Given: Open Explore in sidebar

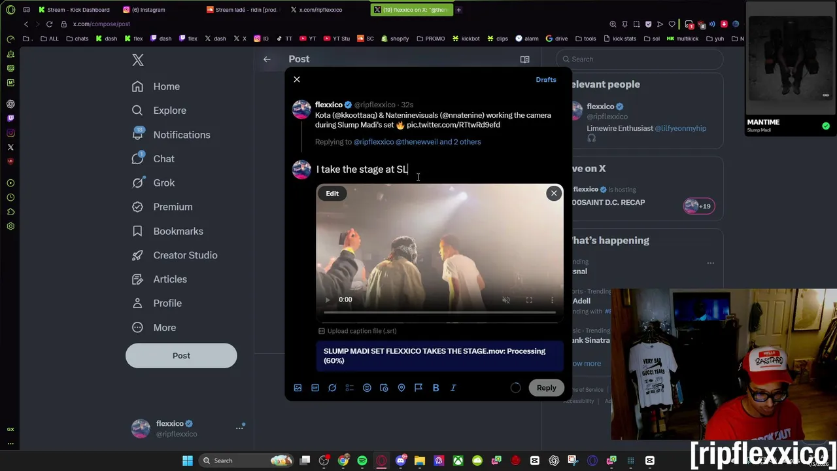Looking at the screenshot, I should coord(159,111).
